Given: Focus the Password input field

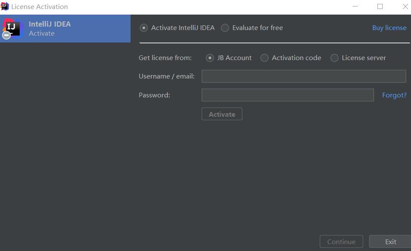Looking at the screenshot, I should tap(288, 95).
